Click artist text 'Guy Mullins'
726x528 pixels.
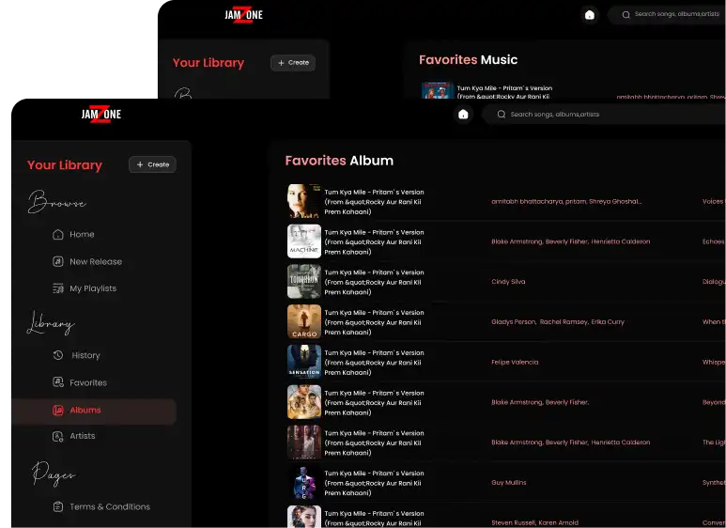509,483
